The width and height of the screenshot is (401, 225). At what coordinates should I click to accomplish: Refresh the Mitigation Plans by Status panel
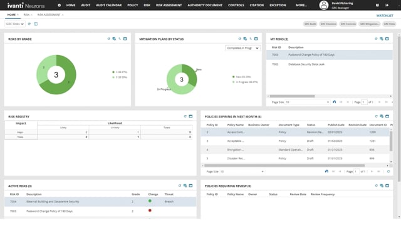click(239, 39)
